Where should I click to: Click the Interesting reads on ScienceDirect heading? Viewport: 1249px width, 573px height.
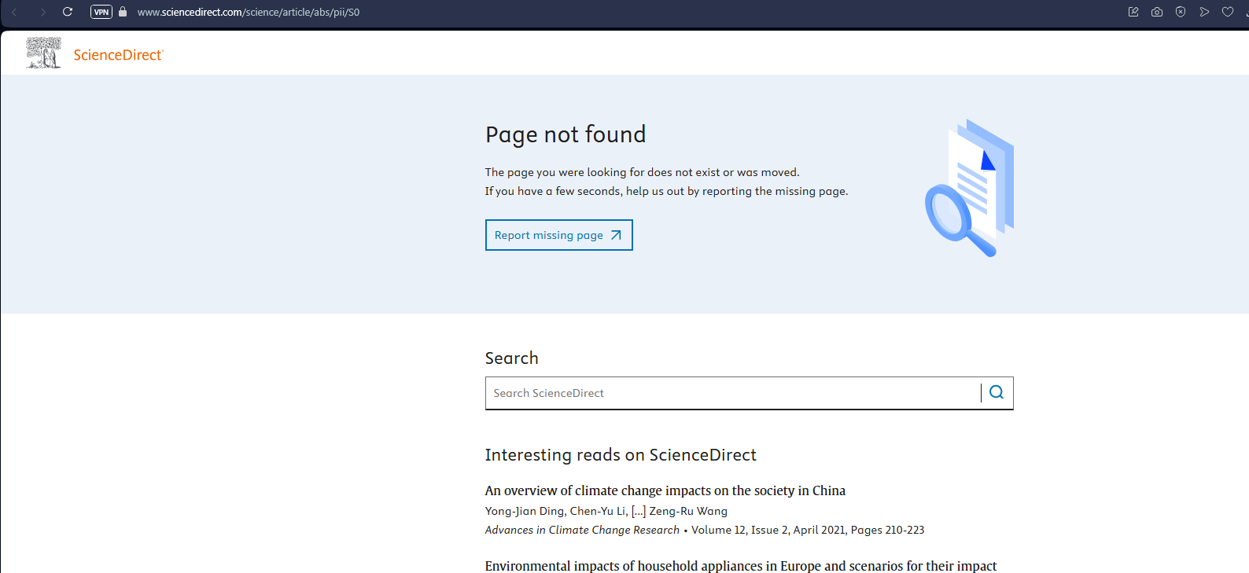click(x=621, y=455)
